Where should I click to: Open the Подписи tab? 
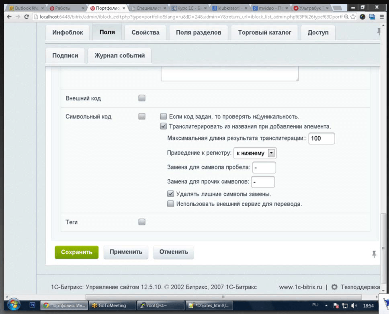click(65, 56)
